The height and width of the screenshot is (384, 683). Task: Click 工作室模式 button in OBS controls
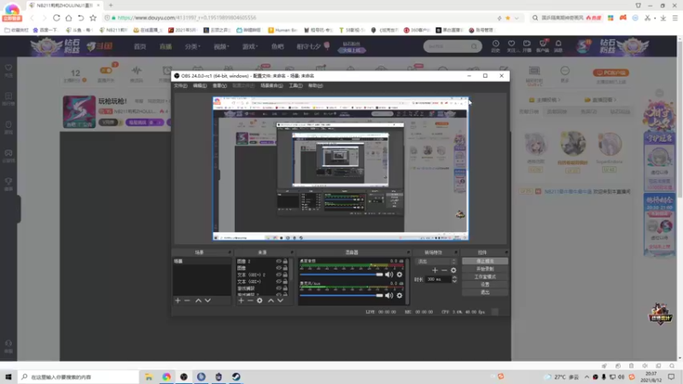tap(485, 276)
